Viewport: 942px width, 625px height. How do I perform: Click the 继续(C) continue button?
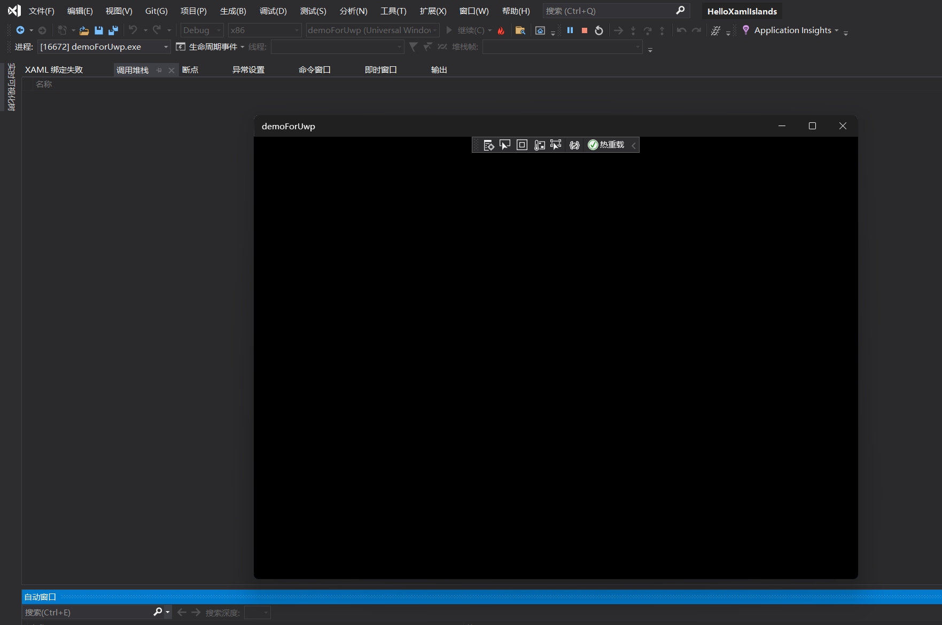(x=465, y=30)
